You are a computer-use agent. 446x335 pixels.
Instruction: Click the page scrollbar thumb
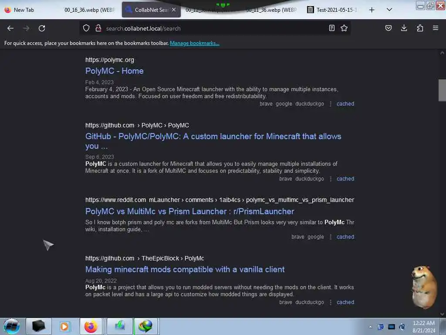pos(442,90)
